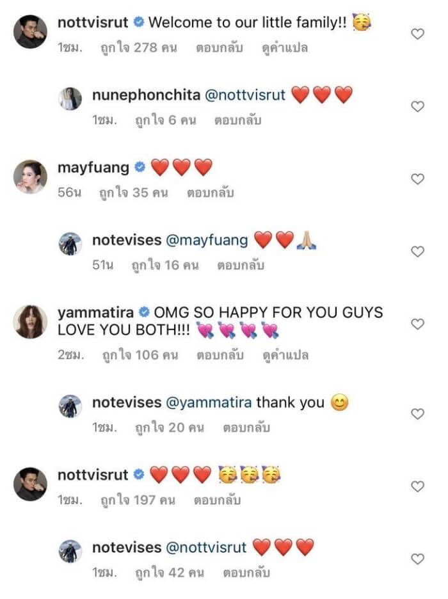The width and height of the screenshot is (448, 599).
Task: Reply (ตอบกลับ) to nottvisrut's welcome comment
Action: click(215, 48)
